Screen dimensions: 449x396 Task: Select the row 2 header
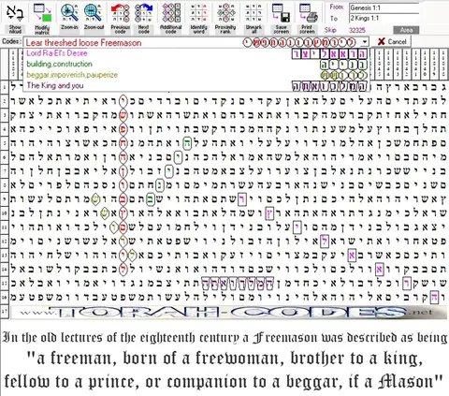(x=5, y=100)
